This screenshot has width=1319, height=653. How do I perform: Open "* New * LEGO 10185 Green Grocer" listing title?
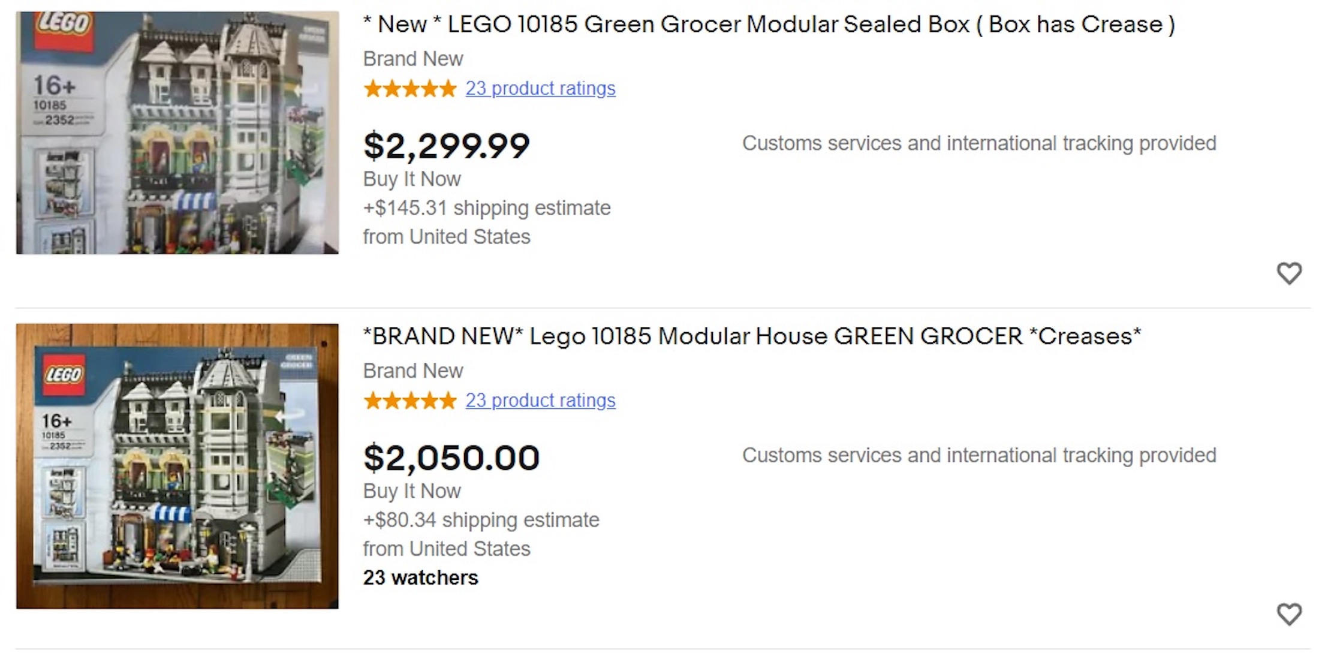click(769, 25)
